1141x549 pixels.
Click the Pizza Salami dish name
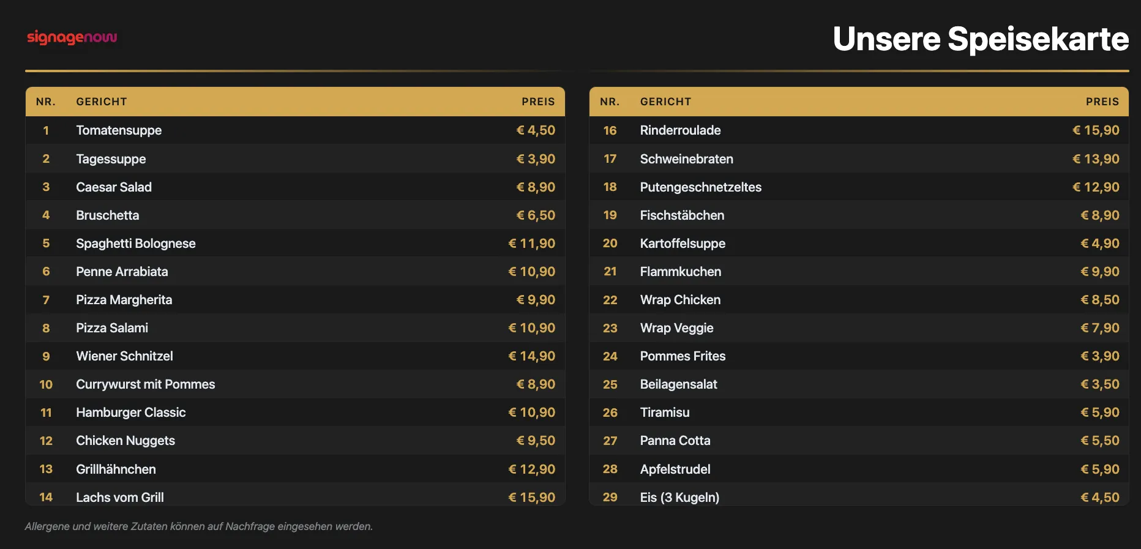(112, 328)
